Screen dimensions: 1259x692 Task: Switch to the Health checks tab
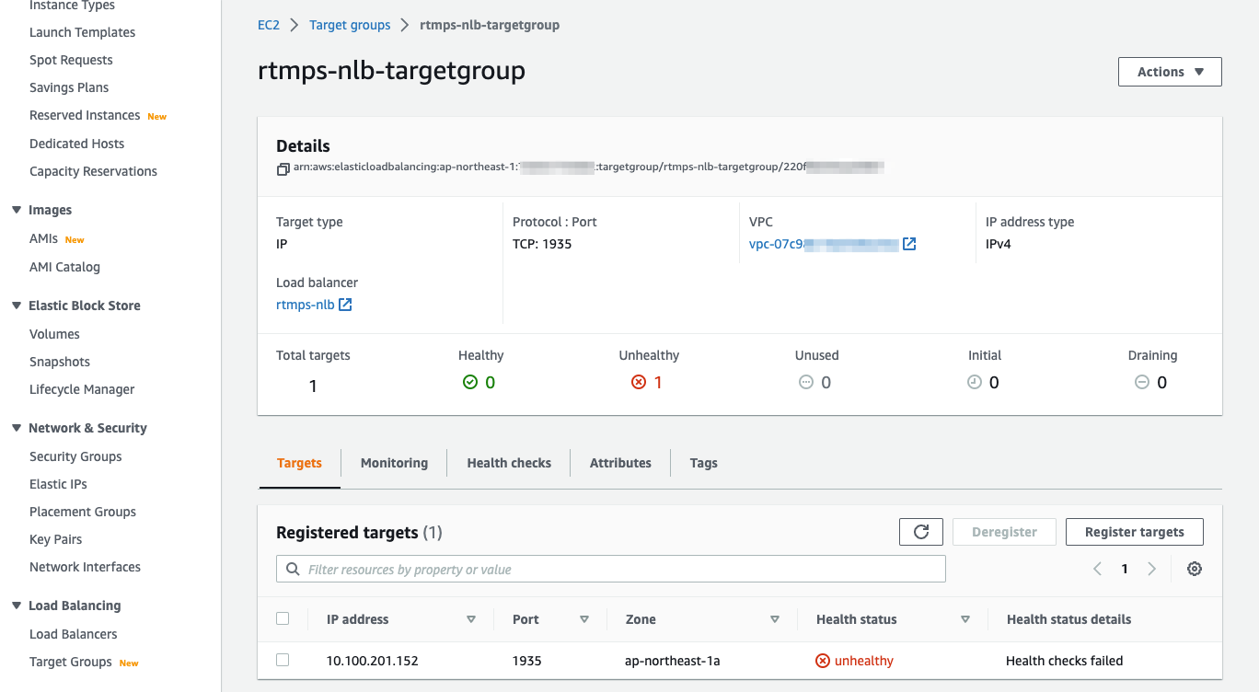click(x=509, y=463)
